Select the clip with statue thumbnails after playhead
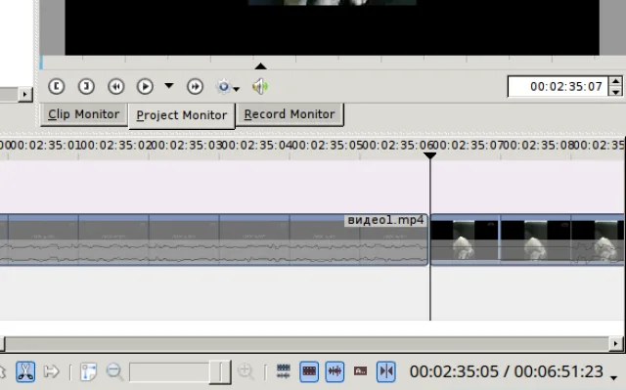The height and width of the screenshot is (390, 626). (x=528, y=239)
